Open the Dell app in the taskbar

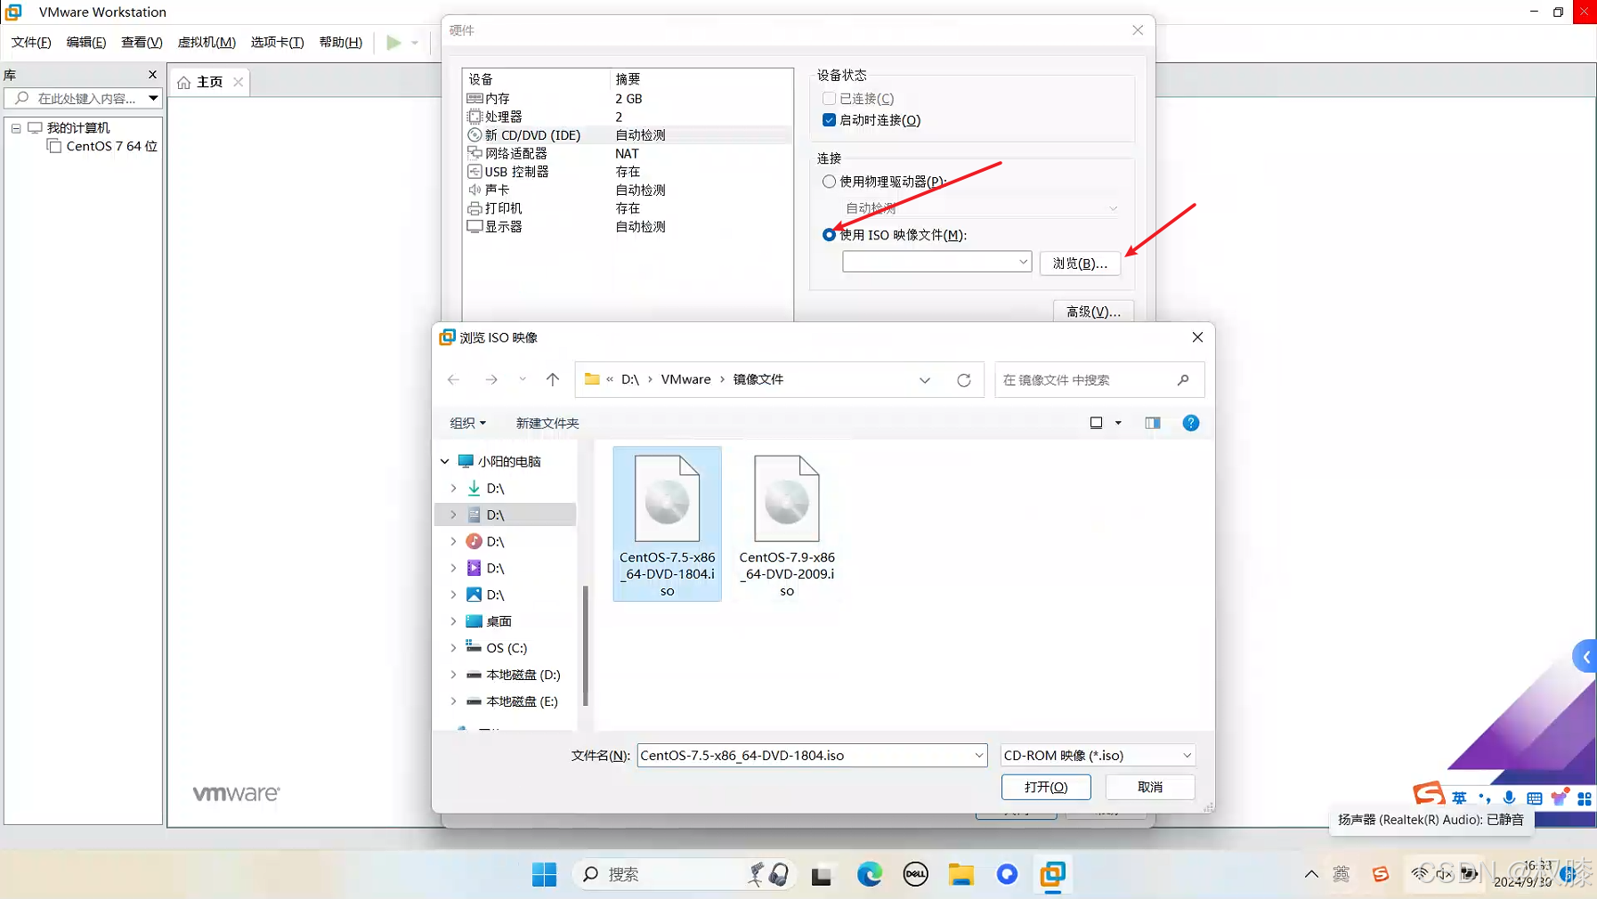[x=916, y=875]
